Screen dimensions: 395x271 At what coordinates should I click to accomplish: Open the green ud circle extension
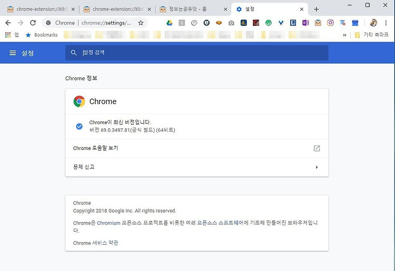coord(268,23)
